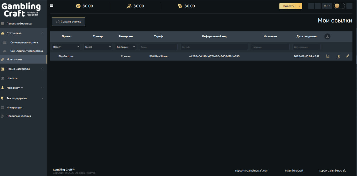The width and height of the screenshot is (357, 176).
Task: Click the Ref code filter input field
Action: [x=214, y=47]
